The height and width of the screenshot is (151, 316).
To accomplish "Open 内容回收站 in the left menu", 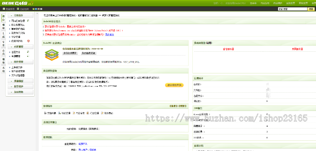I will coord(17,41).
